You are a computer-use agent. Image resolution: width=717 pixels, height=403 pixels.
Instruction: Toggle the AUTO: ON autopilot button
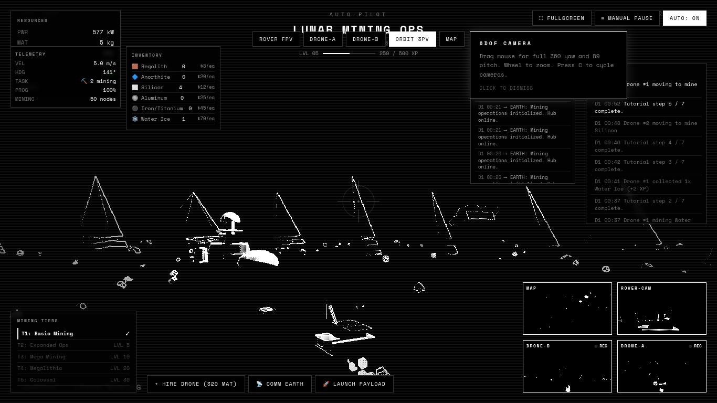684,18
